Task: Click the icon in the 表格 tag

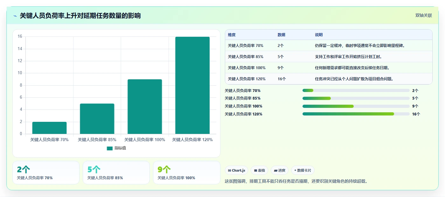Action: (255, 171)
